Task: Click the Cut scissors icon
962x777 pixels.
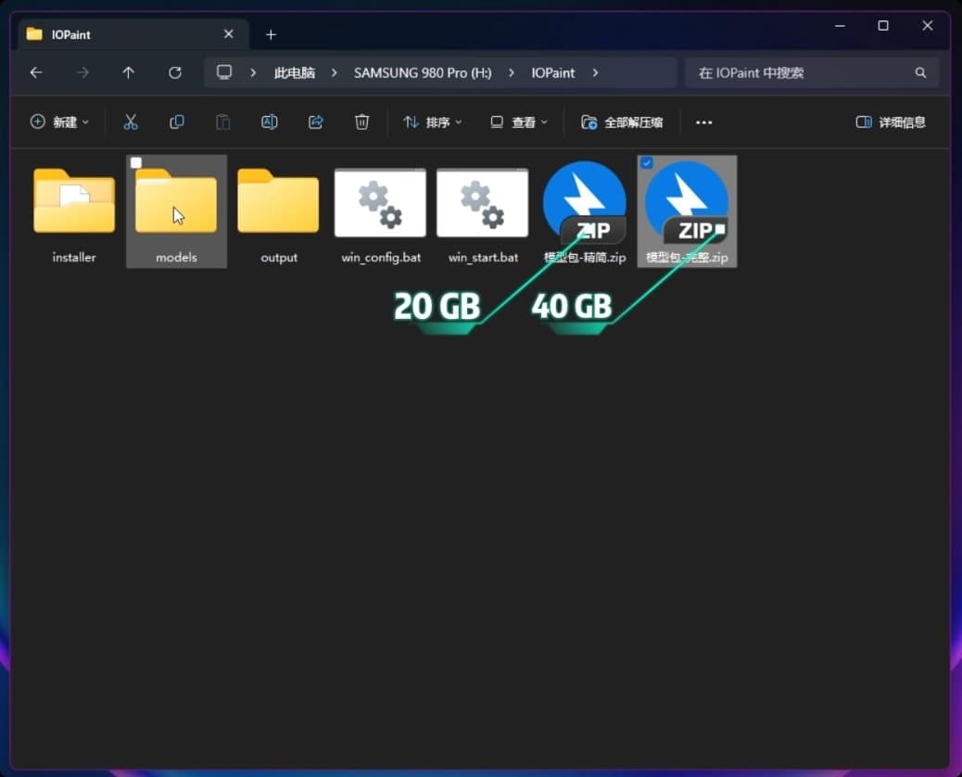Action: click(x=131, y=122)
